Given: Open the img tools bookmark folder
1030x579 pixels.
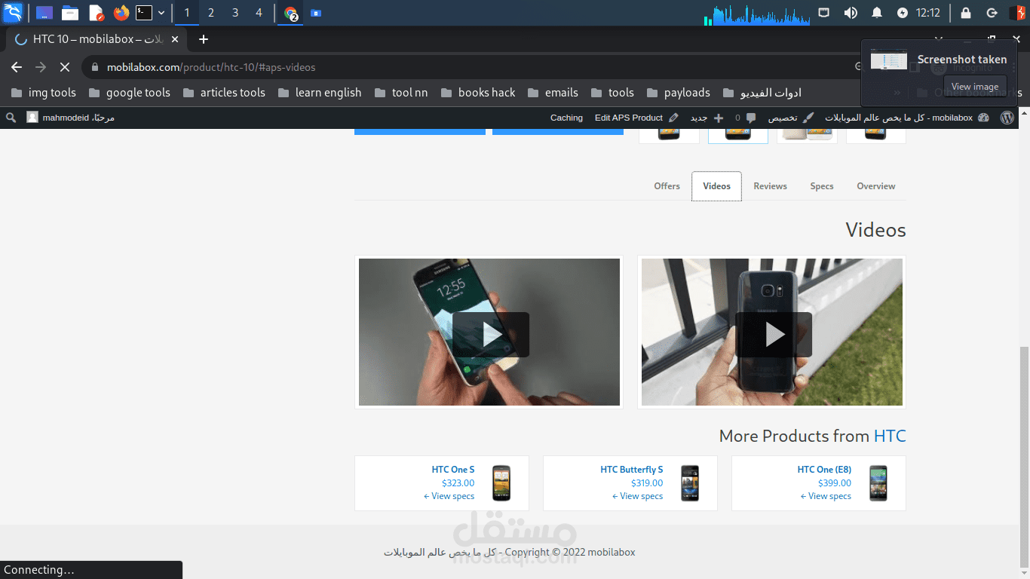Looking at the screenshot, I should [x=44, y=93].
